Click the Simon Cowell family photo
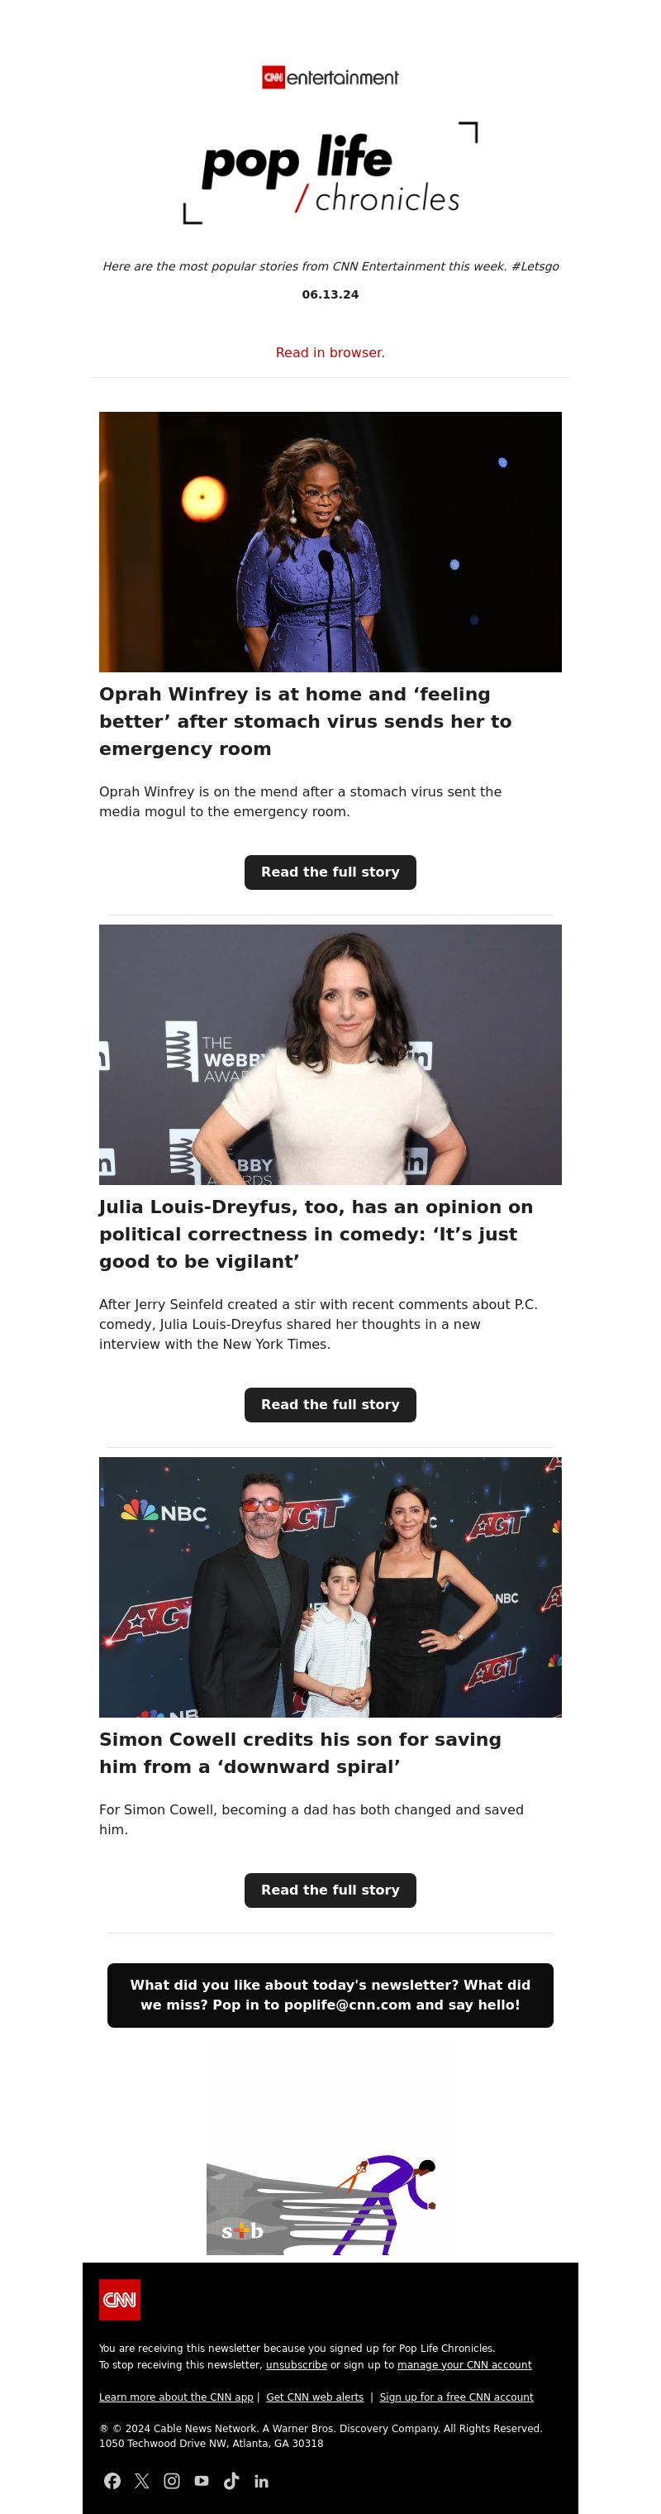The image size is (661, 2514). (x=330, y=1587)
